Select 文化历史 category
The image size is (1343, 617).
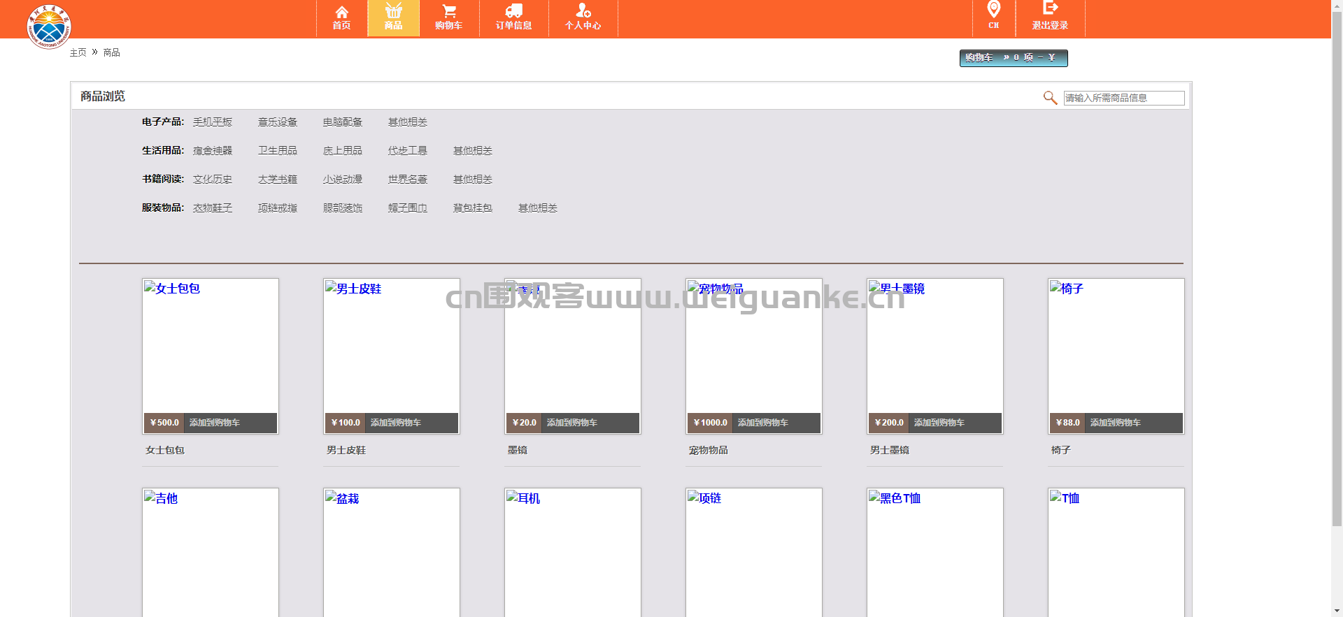point(213,179)
